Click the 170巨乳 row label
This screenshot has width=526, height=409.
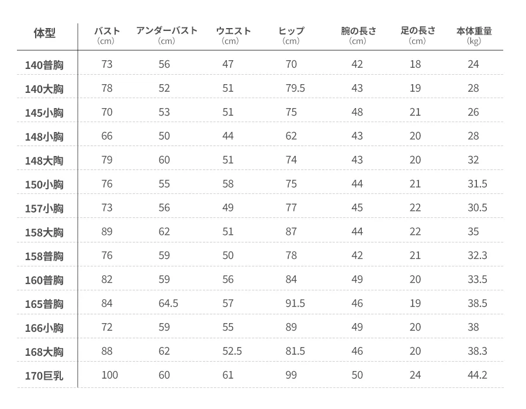(x=44, y=376)
